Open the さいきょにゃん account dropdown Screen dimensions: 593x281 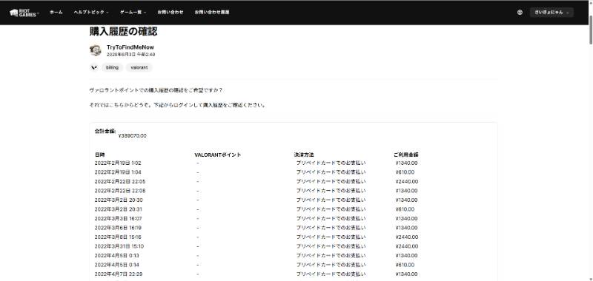click(551, 12)
